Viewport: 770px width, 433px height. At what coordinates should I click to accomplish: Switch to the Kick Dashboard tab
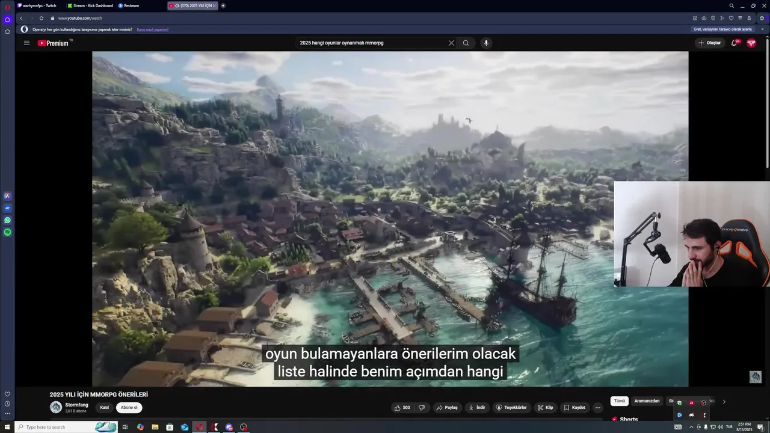[x=90, y=5]
